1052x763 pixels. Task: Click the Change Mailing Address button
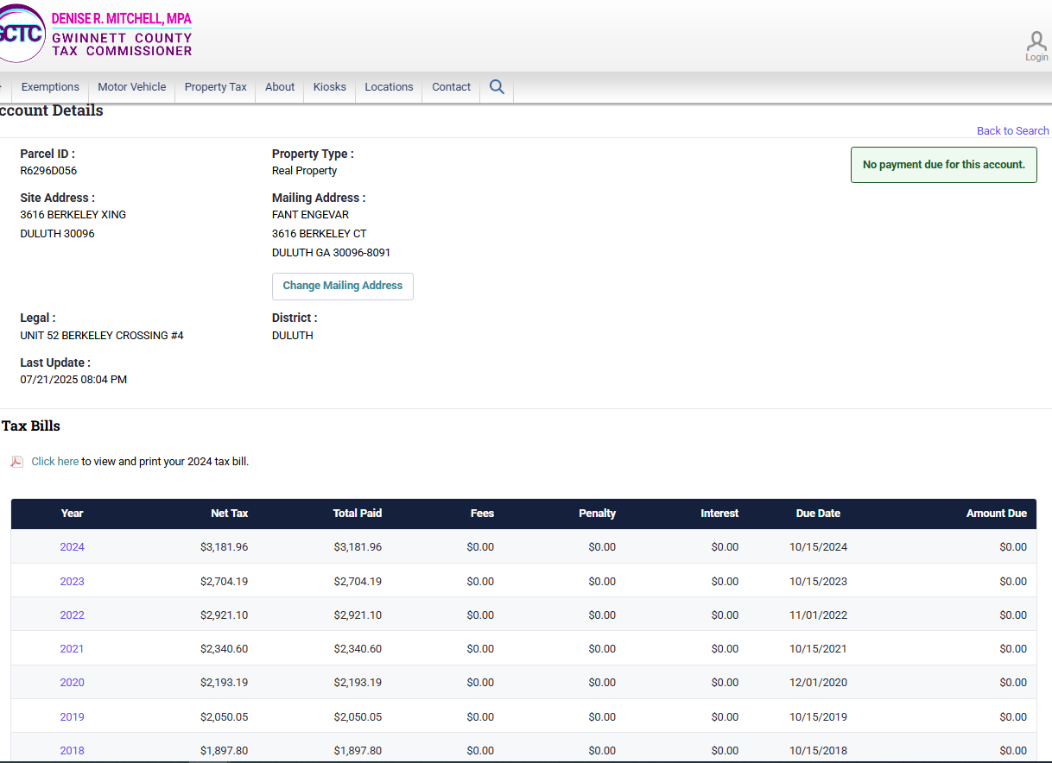tap(343, 286)
